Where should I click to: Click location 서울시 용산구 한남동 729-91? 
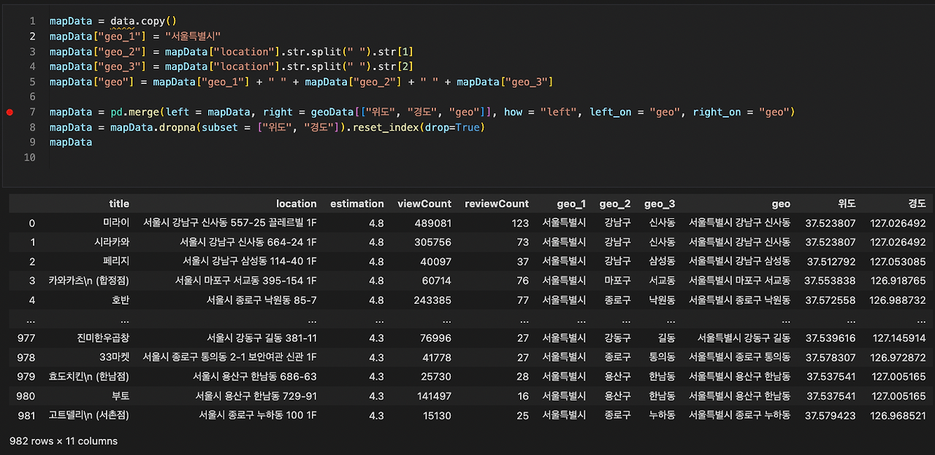pos(256,395)
